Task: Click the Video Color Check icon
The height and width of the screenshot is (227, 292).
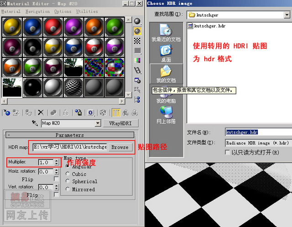Action: coord(137,60)
